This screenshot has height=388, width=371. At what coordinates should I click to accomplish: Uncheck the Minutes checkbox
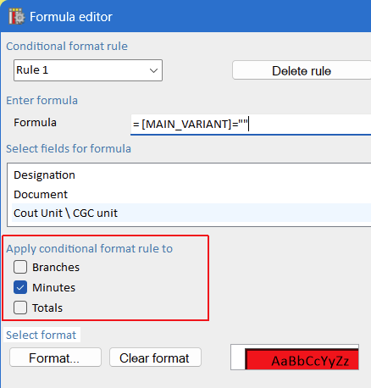(x=20, y=287)
